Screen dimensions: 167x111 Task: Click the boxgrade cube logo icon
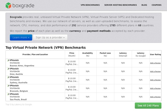coord(8,6)
